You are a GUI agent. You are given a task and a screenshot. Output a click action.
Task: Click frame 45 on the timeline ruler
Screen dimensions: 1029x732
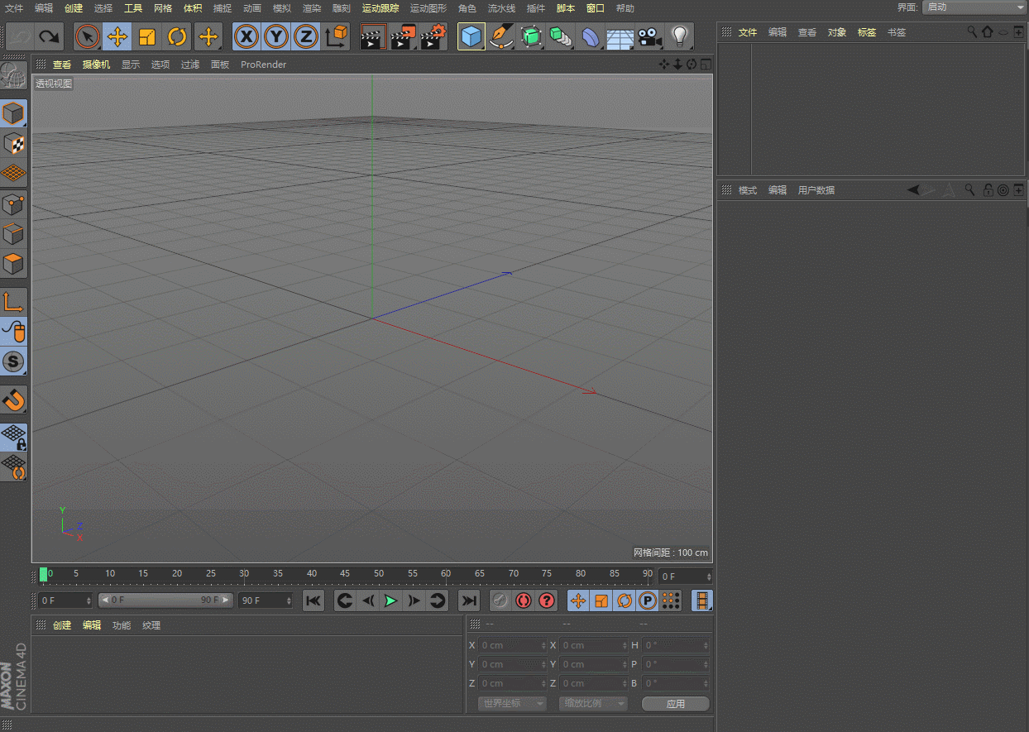coord(345,574)
